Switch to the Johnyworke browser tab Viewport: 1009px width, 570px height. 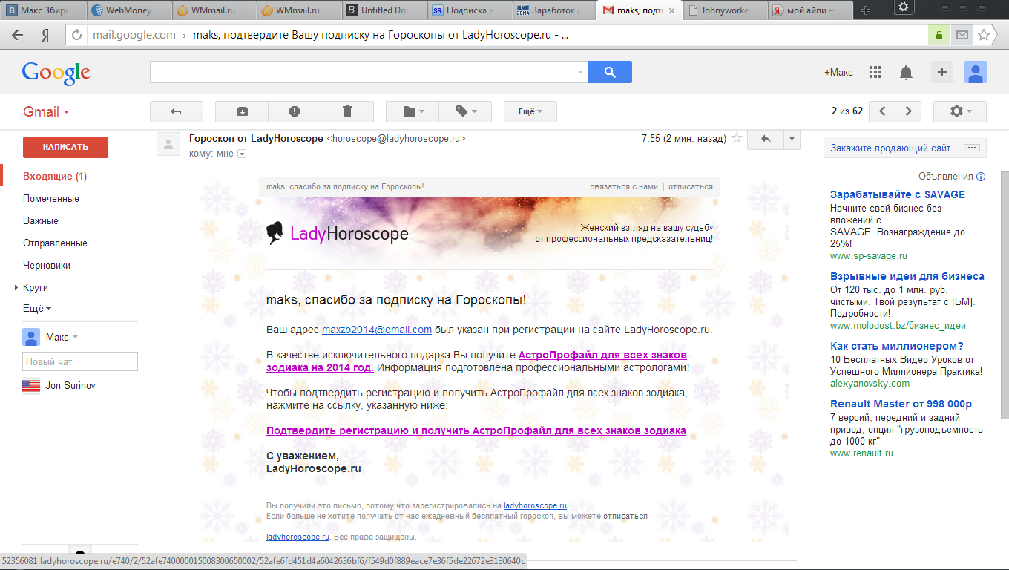click(x=726, y=10)
